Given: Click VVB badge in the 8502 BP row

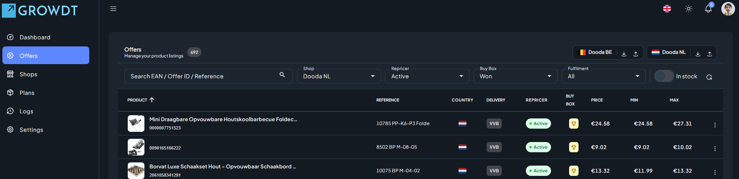Looking at the screenshot, I should click(494, 147).
